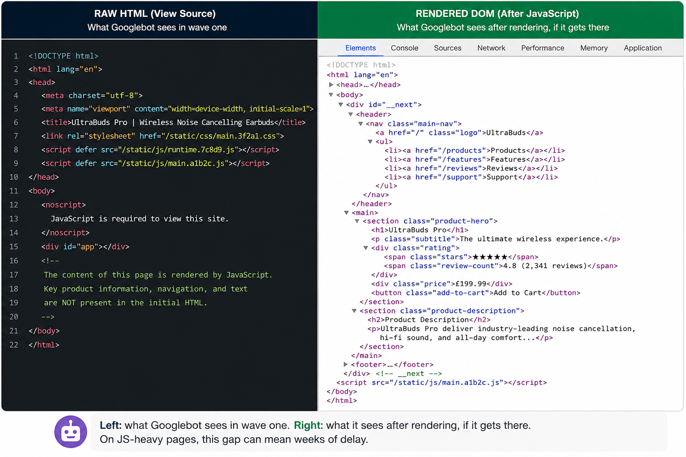The image size is (686, 457).
Task: Collapse the div id="__next" node
Action: tap(341, 104)
